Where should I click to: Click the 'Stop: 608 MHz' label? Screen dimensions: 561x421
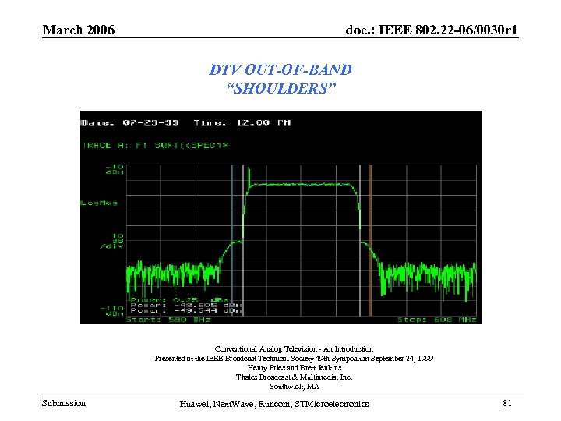click(x=437, y=320)
